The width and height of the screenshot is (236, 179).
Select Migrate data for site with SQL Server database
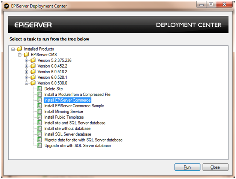[x=83, y=140]
